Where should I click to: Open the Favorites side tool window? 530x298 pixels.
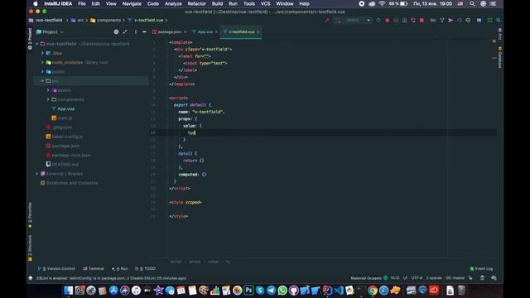(30, 215)
